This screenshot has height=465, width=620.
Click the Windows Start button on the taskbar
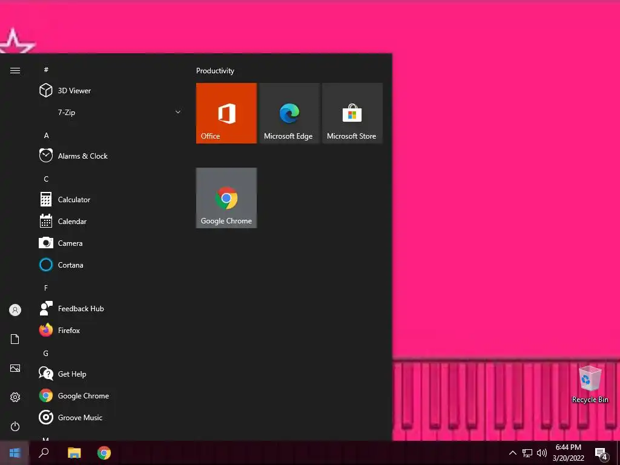15,453
